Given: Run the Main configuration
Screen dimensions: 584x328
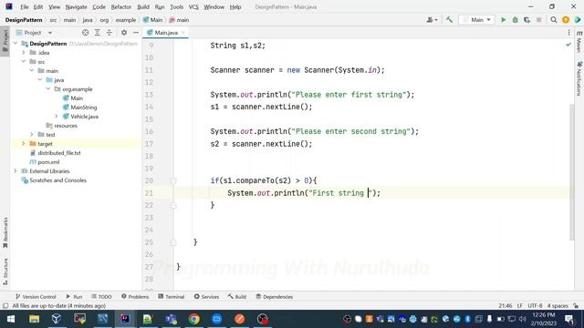Looking at the screenshot, I should pyautogui.click(x=503, y=20).
